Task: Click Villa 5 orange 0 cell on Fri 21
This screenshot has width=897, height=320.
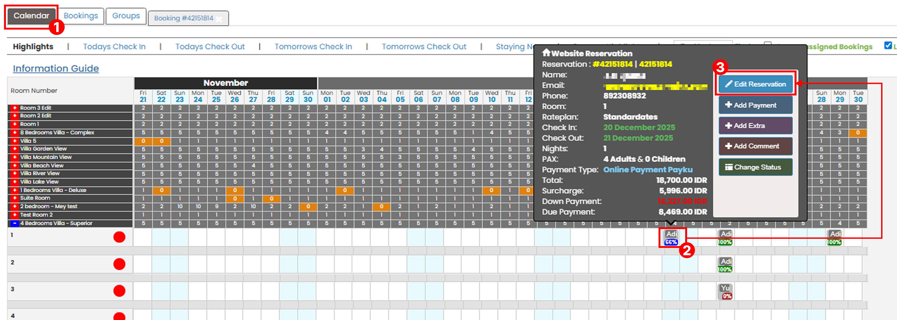Action: coord(143,141)
